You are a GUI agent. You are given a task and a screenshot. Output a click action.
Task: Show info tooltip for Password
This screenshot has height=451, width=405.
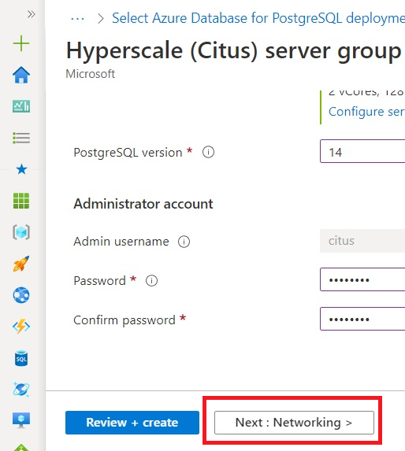click(151, 281)
